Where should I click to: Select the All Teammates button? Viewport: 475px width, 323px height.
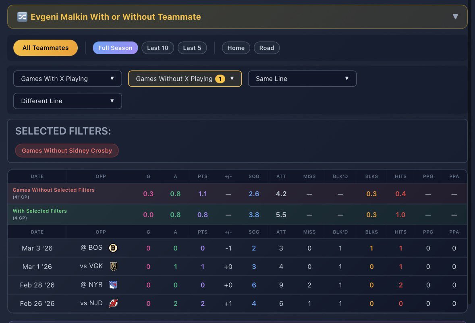click(x=46, y=48)
